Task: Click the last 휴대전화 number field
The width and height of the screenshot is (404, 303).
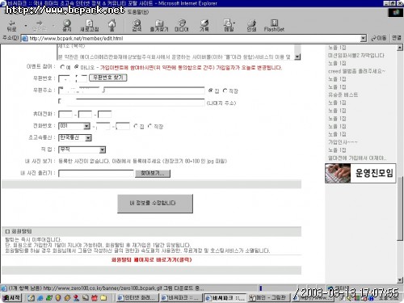Action: pyautogui.click(x=104, y=114)
